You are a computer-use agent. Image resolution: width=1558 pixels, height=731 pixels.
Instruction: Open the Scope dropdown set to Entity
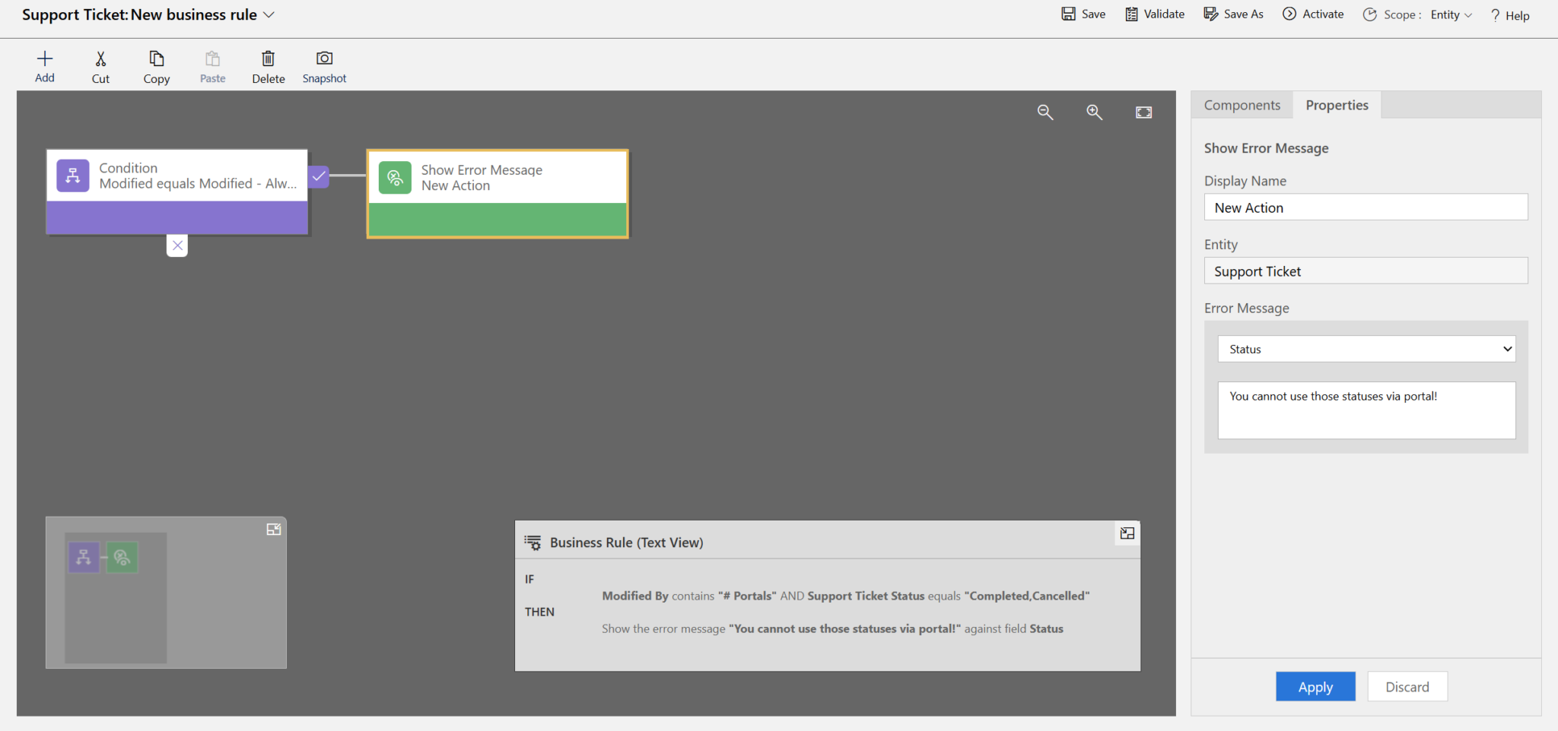[x=1448, y=14]
